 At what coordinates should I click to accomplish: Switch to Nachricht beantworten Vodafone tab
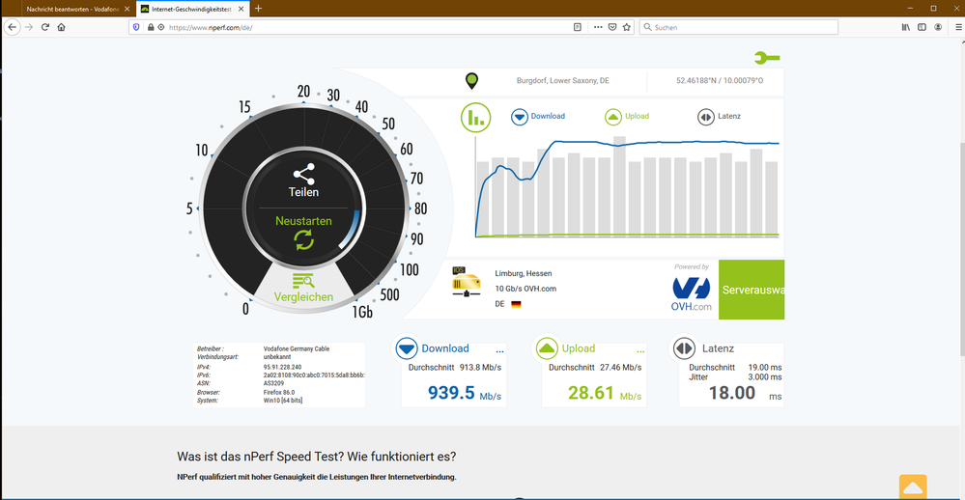pos(72,10)
